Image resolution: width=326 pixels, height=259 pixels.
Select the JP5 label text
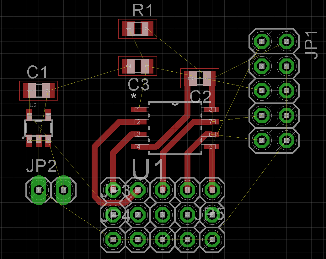210,214
